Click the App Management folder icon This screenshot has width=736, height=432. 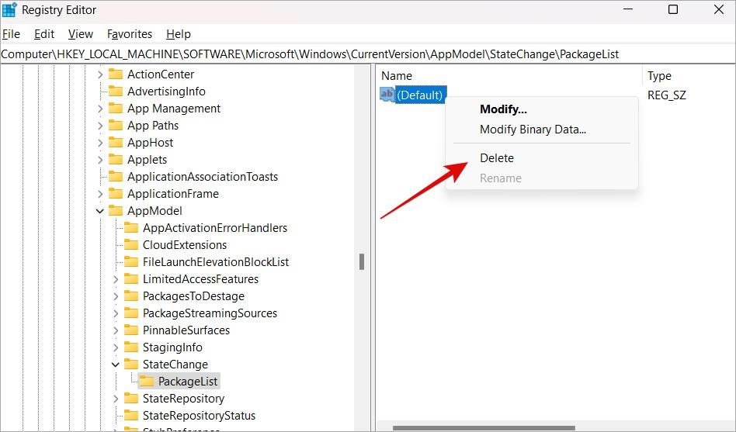coord(116,109)
